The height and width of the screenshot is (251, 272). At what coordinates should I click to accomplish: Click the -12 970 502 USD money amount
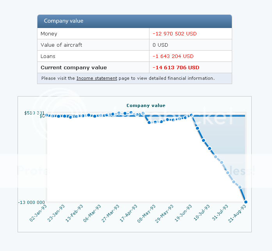[174, 34]
